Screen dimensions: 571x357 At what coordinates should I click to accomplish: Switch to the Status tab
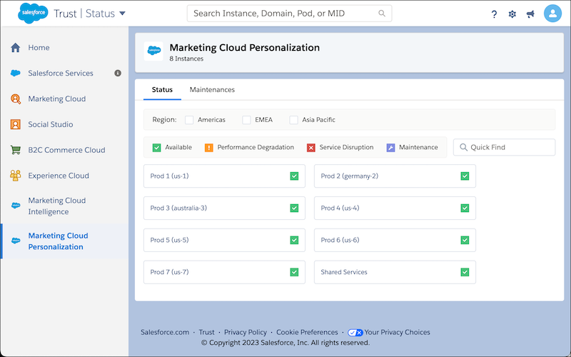pyautogui.click(x=162, y=90)
